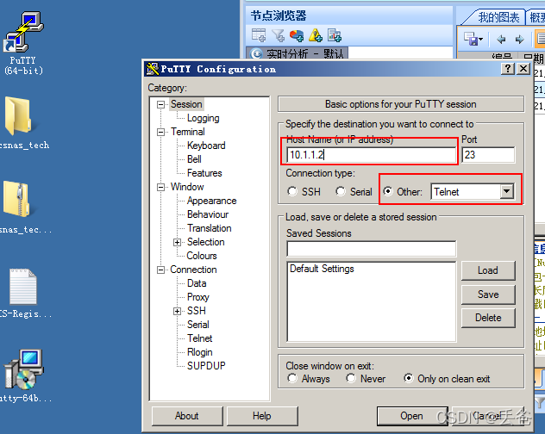Screen dimensions: 545x434
Task: Click the Save session button
Action: (x=488, y=294)
